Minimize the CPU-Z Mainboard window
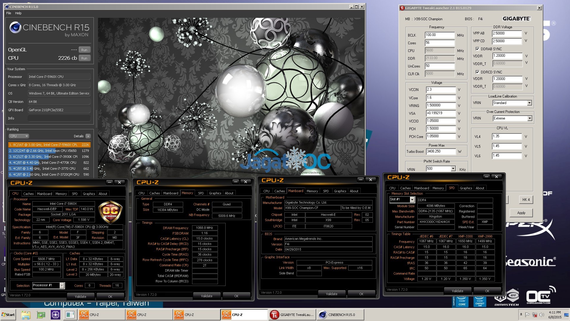The image size is (570, 321). [361, 180]
